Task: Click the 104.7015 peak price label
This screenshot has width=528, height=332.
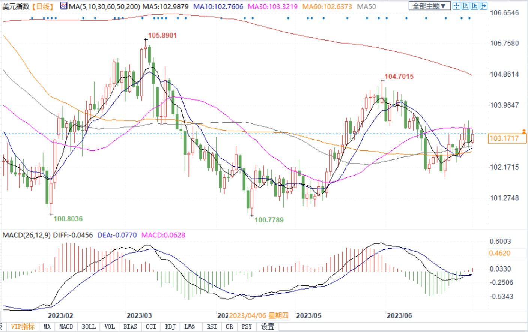Action: click(399, 76)
